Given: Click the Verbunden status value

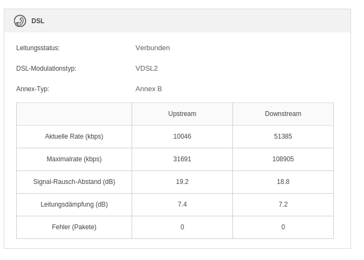Looking at the screenshot, I should coord(153,48).
